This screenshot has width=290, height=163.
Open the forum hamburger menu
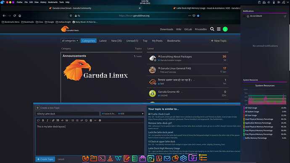[x=219, y=29]
